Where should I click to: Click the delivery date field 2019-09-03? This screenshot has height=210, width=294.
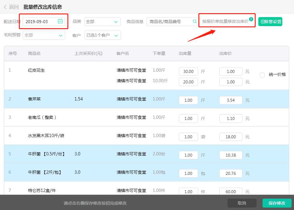click(x=40, y=22)
